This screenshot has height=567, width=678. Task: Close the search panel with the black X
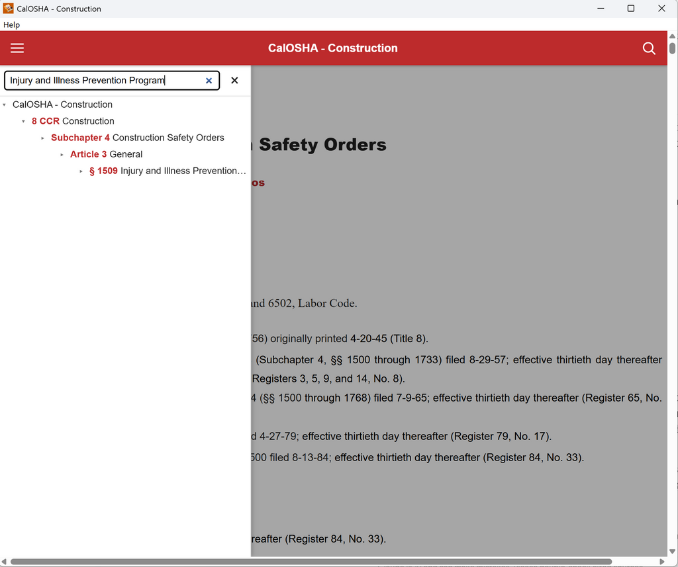click(x=234, y=80)
